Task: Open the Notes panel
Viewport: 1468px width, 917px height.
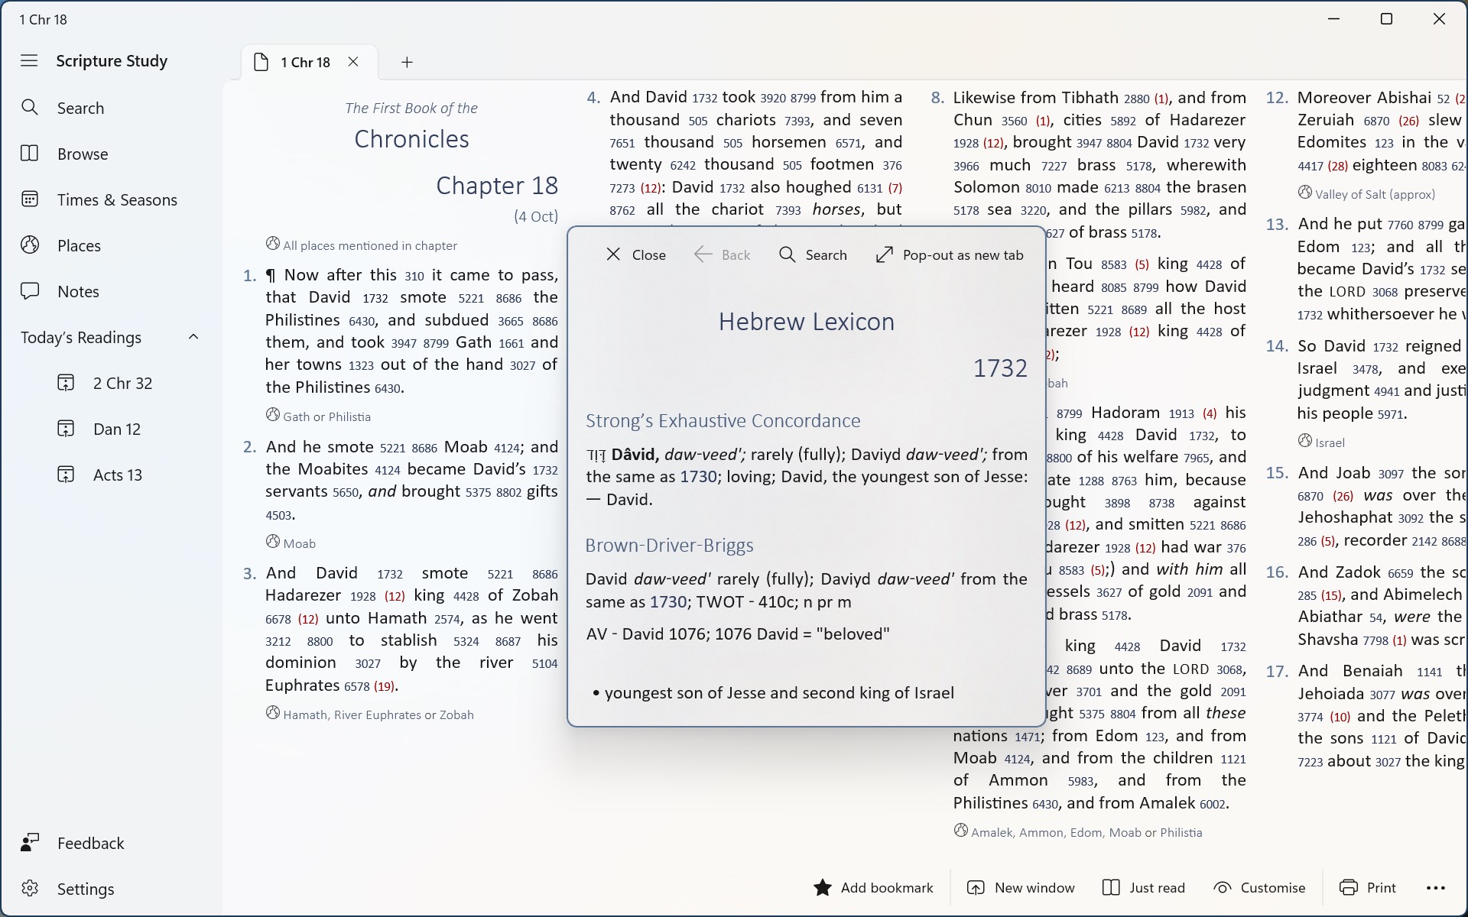Action: (78, 291)
